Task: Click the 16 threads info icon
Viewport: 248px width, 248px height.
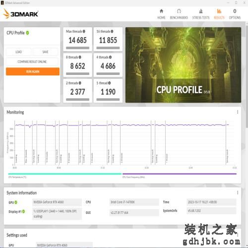Action: click(x=112, y=31)
